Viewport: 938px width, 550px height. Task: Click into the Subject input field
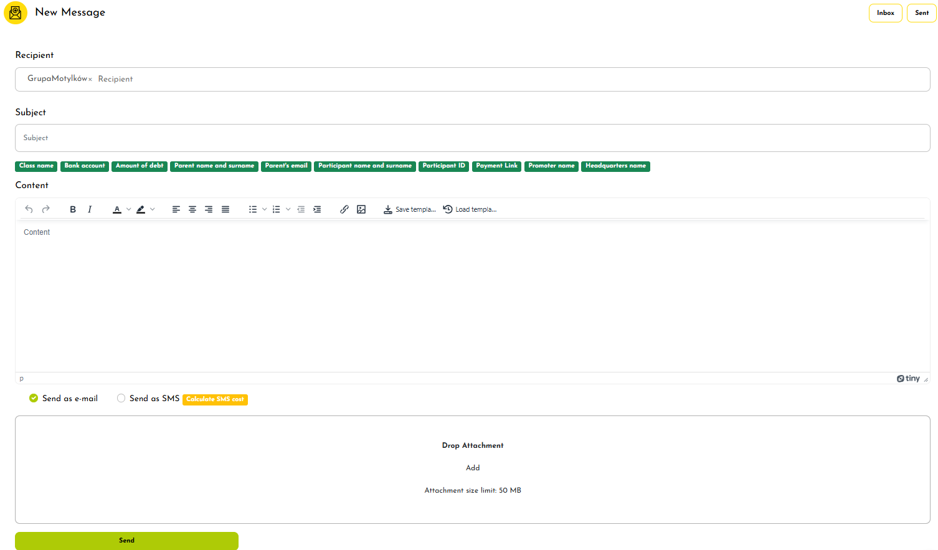point(472,138)
